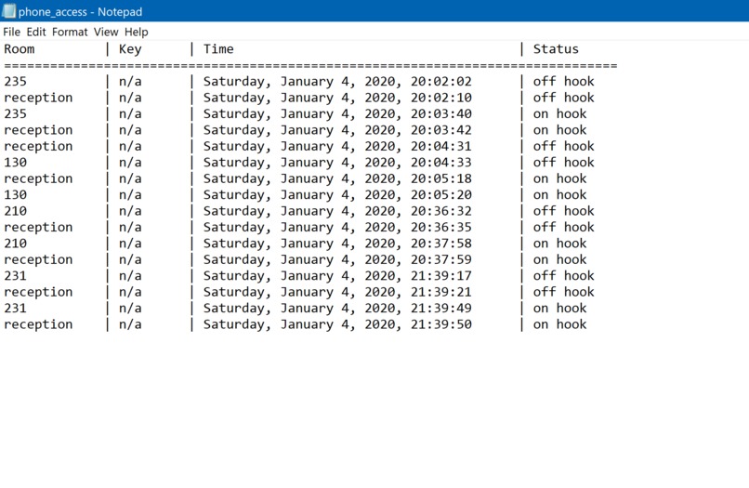Open the View menu
Screen dimensions: 749x488
coord(106,32)
